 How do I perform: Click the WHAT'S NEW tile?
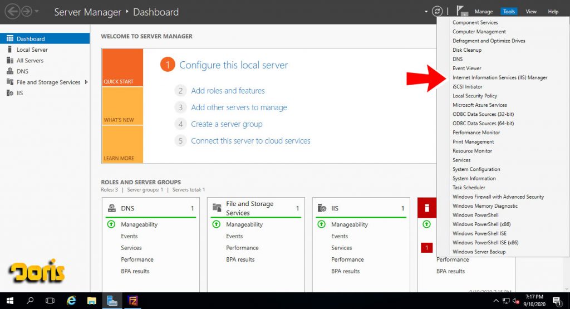122,106
